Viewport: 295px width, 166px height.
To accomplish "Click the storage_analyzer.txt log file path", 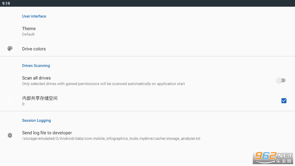I will [x=111, y=139].
